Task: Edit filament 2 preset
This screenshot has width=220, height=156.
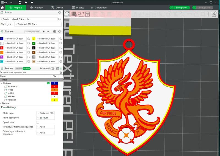Action: [61, 39]
